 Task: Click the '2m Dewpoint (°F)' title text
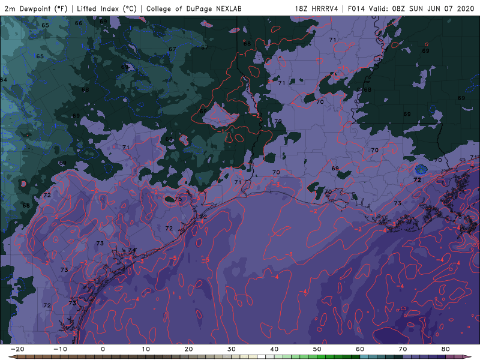click(36, 9)
